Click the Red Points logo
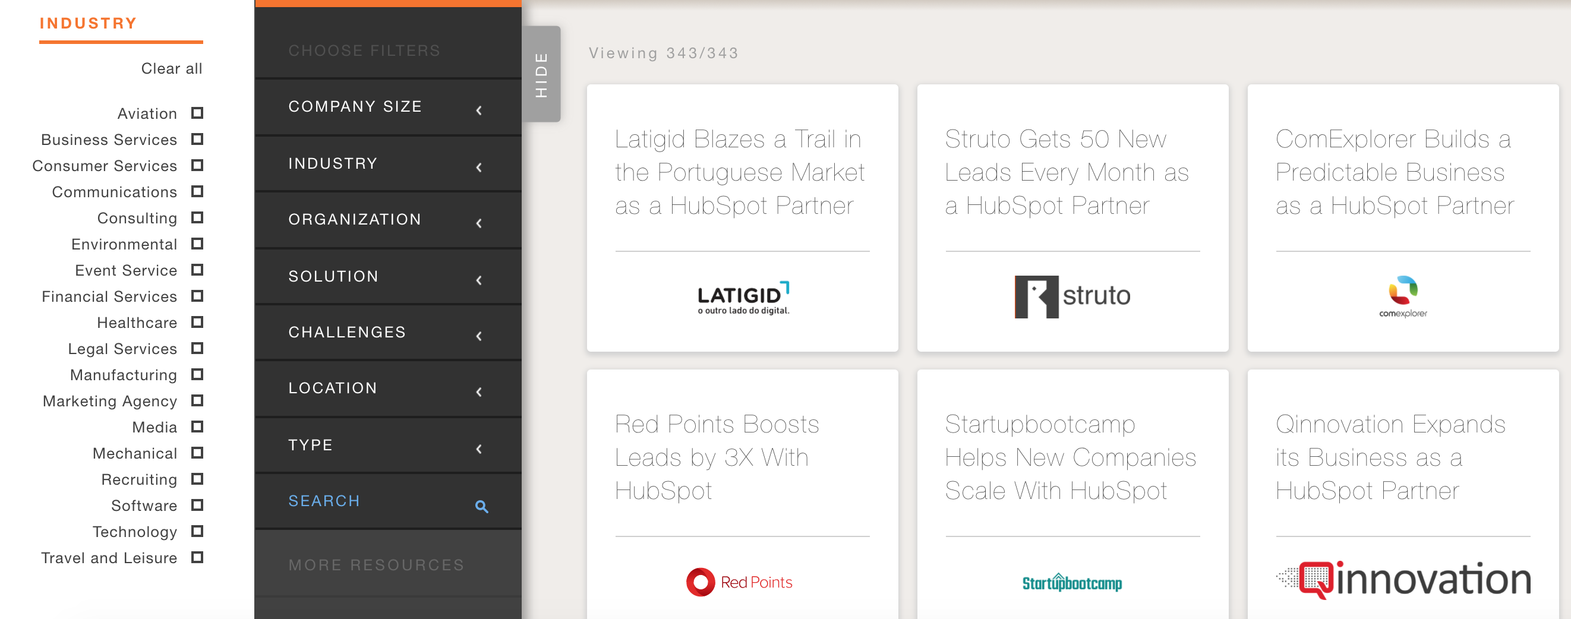Image resolution: width=1571 pixels, height=619 pixels. coord(739,582)
